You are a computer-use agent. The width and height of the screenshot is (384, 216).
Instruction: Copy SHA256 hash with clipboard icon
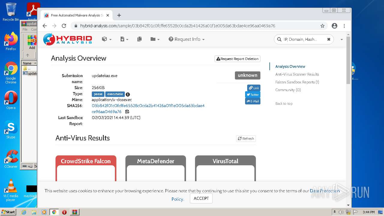tap(127, 112)
